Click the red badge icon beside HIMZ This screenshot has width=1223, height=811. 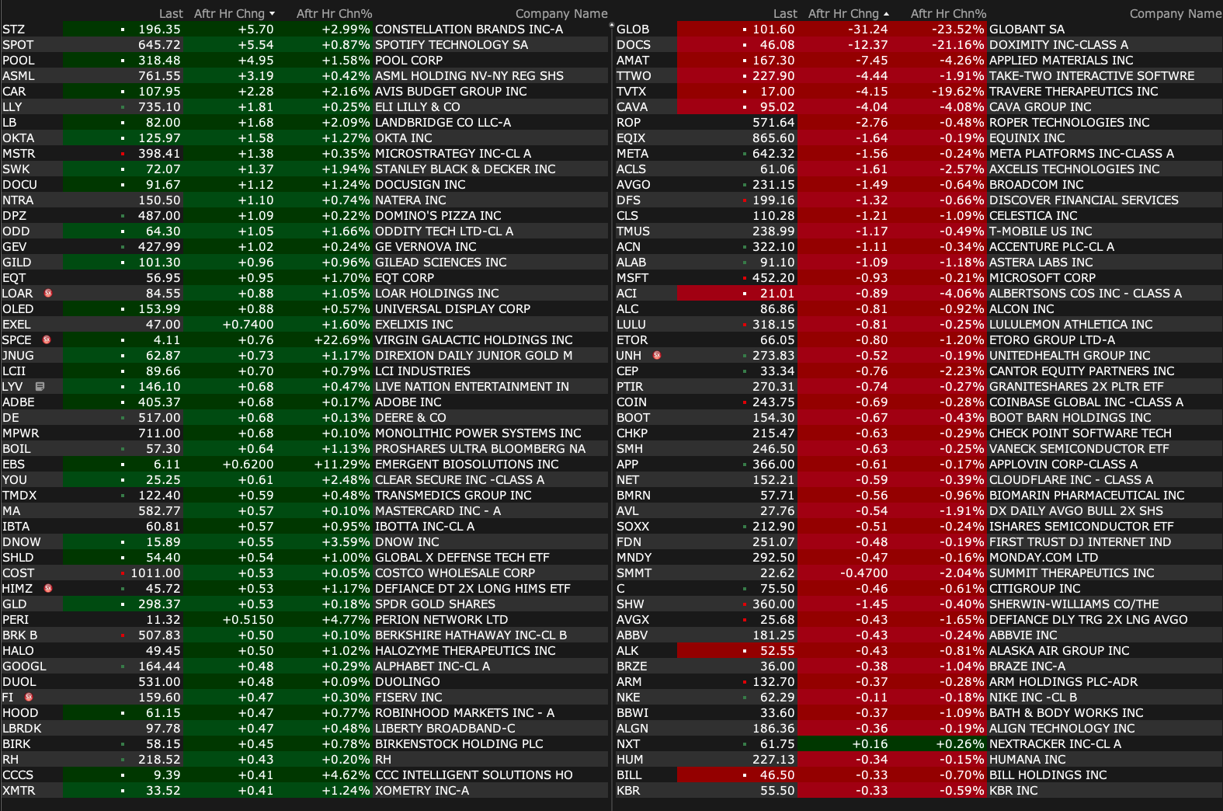[48, 589]
